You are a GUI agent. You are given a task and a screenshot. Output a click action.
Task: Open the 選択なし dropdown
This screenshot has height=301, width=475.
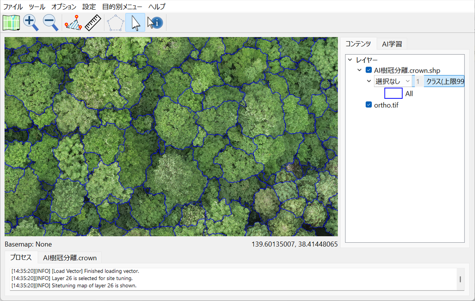pyautogui.click(x=393, y=81)
